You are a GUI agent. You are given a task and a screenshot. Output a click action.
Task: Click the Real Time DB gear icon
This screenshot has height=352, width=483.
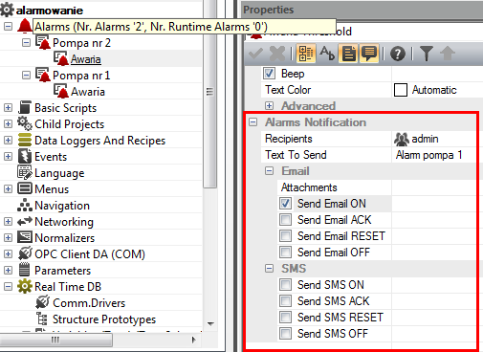[x=25, y=286]
